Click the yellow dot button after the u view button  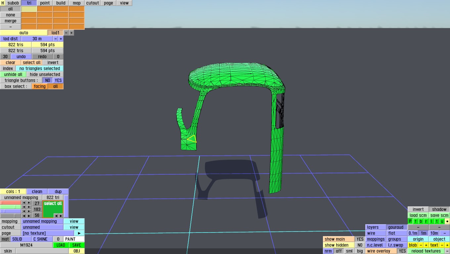447,221
